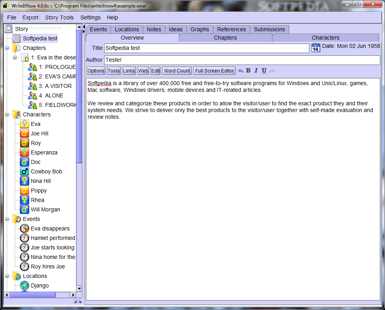Click the Links button
The height and width of the screenshot is (310, 385).
(129, 71)
